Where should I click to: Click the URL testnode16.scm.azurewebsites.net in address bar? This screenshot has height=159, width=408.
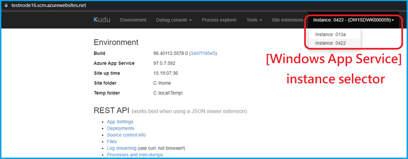(x=49, y=5)
